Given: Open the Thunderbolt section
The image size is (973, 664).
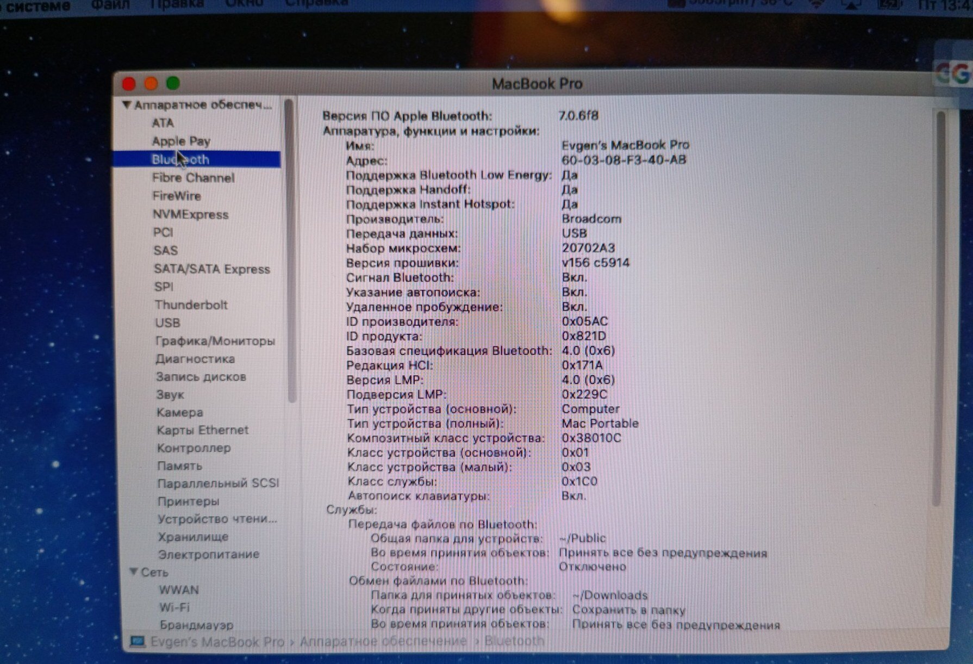Looking at the screenshot, I should (x=191, y=305).
